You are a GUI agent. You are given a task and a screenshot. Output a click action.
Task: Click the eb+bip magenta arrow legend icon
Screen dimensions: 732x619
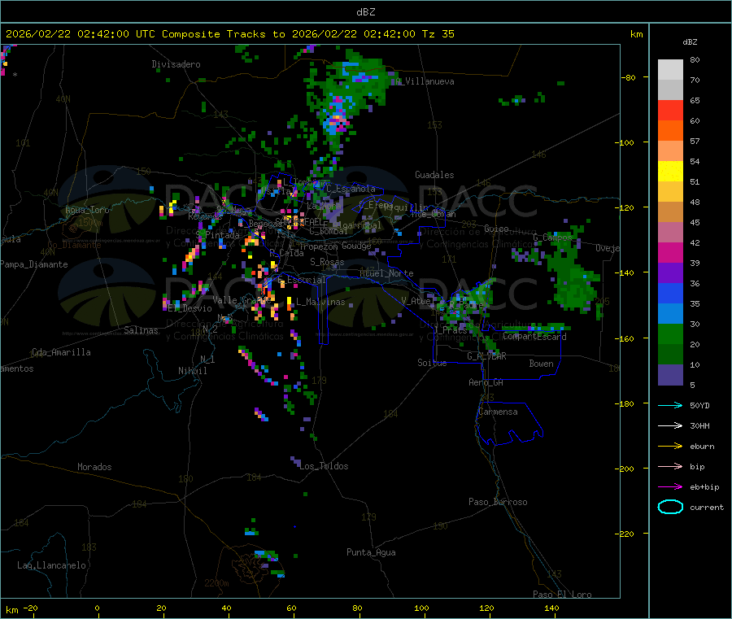670,487
